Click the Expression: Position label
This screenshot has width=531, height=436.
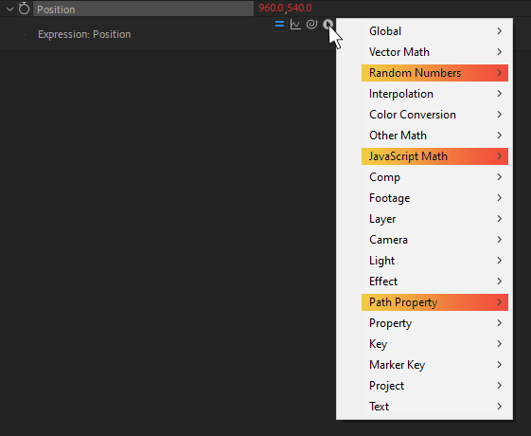pyautogui.click(x=84, y=34)
